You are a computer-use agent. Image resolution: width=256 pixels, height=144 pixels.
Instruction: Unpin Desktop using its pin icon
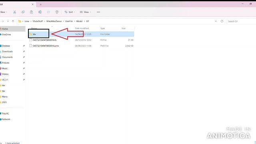coord(24,46)
